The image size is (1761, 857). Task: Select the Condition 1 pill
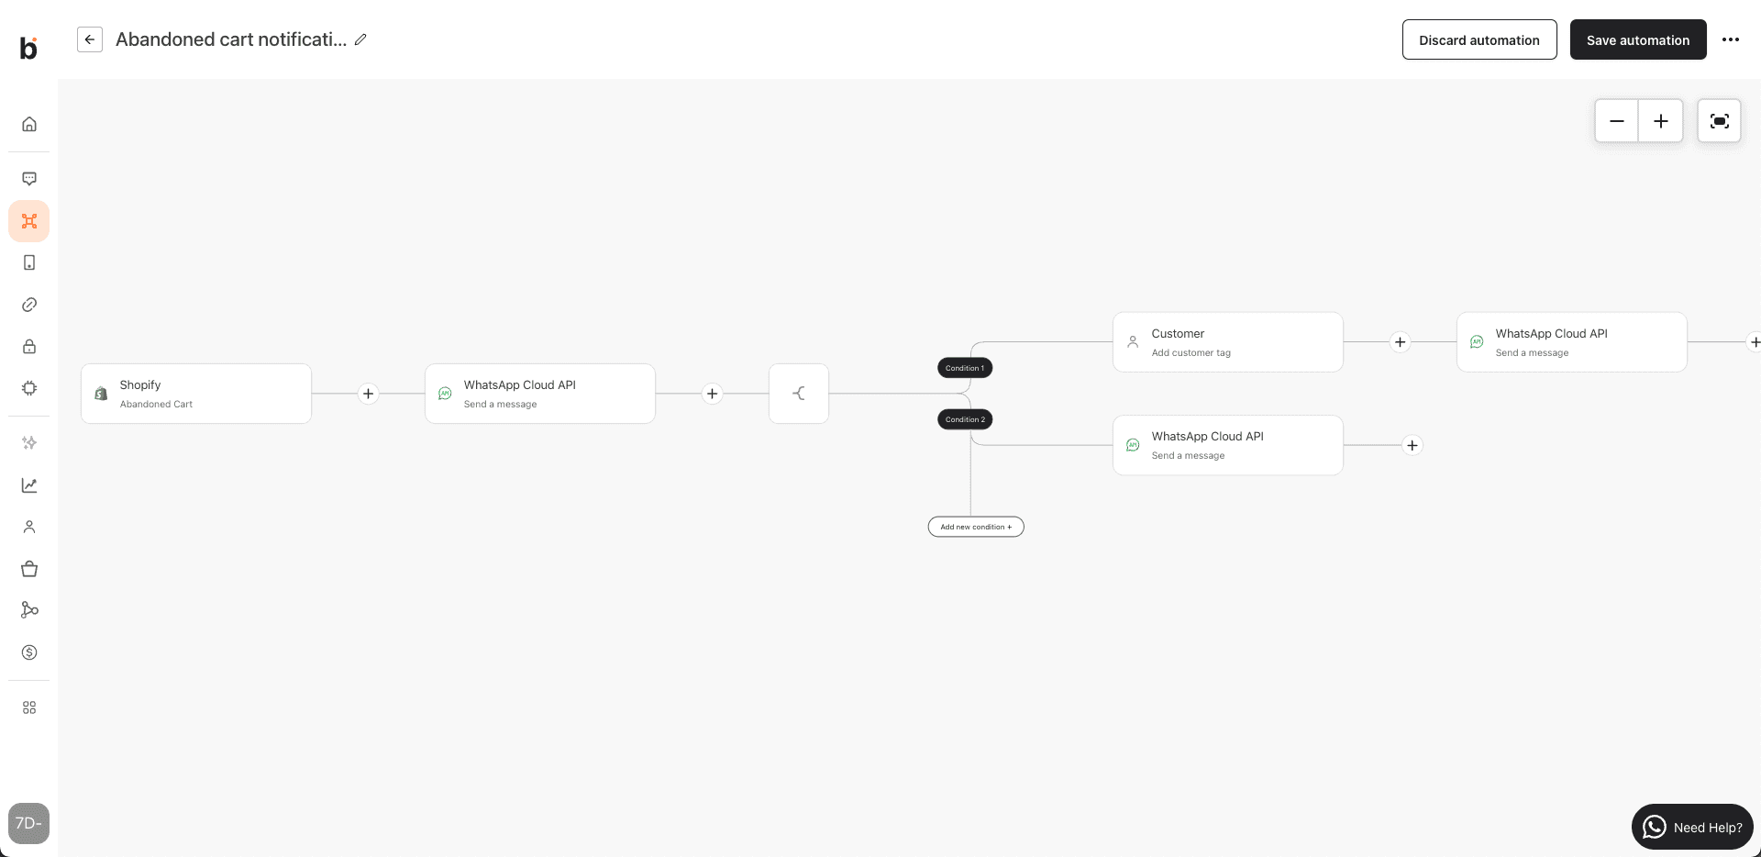964,367
